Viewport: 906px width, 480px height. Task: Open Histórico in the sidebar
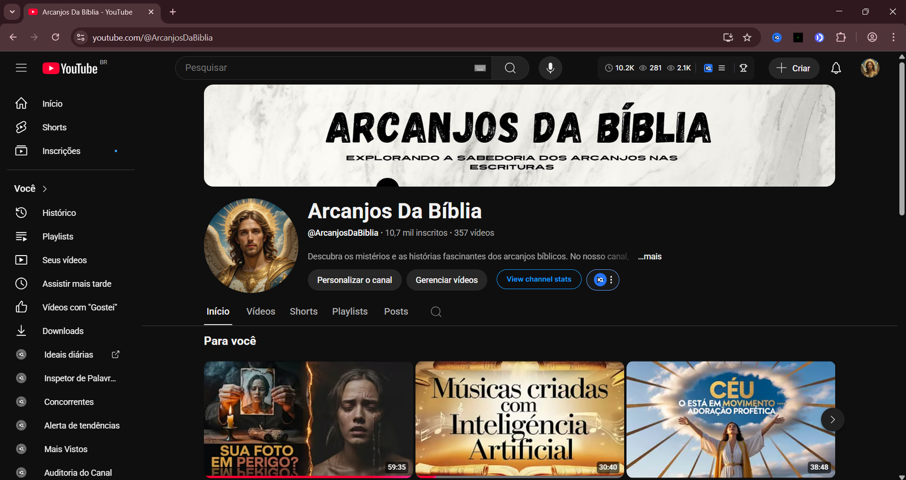pos(71,213)
